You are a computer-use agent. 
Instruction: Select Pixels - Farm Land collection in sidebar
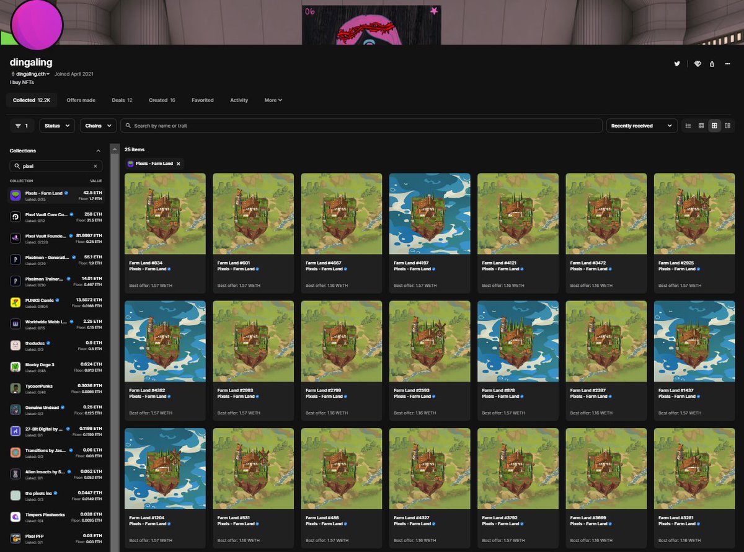coord(56,195)
